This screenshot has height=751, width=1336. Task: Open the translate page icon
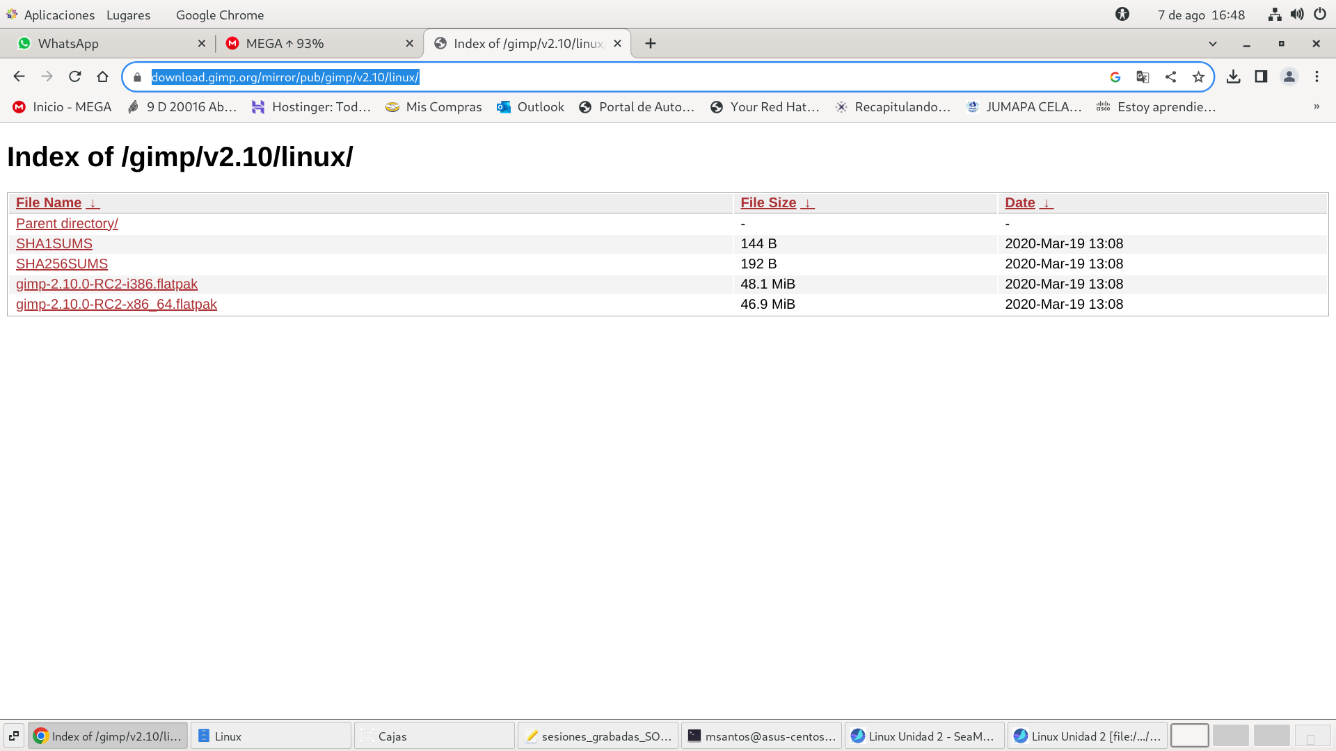click(x=1143, y=76)
